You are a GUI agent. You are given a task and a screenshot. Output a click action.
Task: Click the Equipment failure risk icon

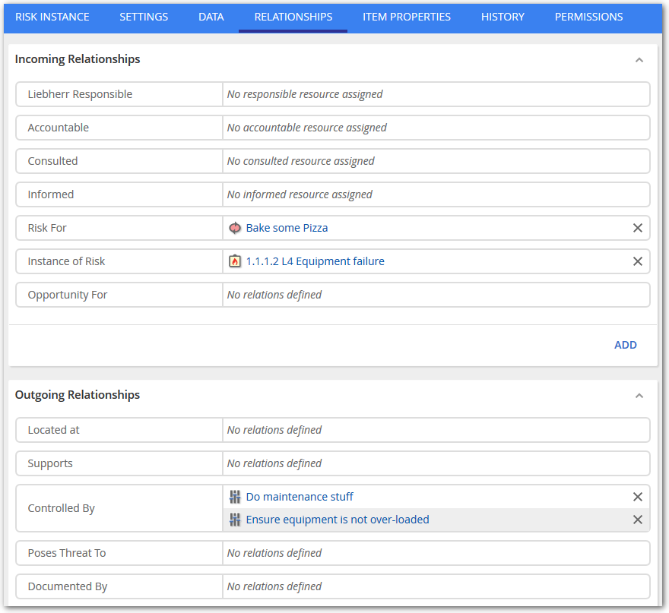tap(235, 261)
